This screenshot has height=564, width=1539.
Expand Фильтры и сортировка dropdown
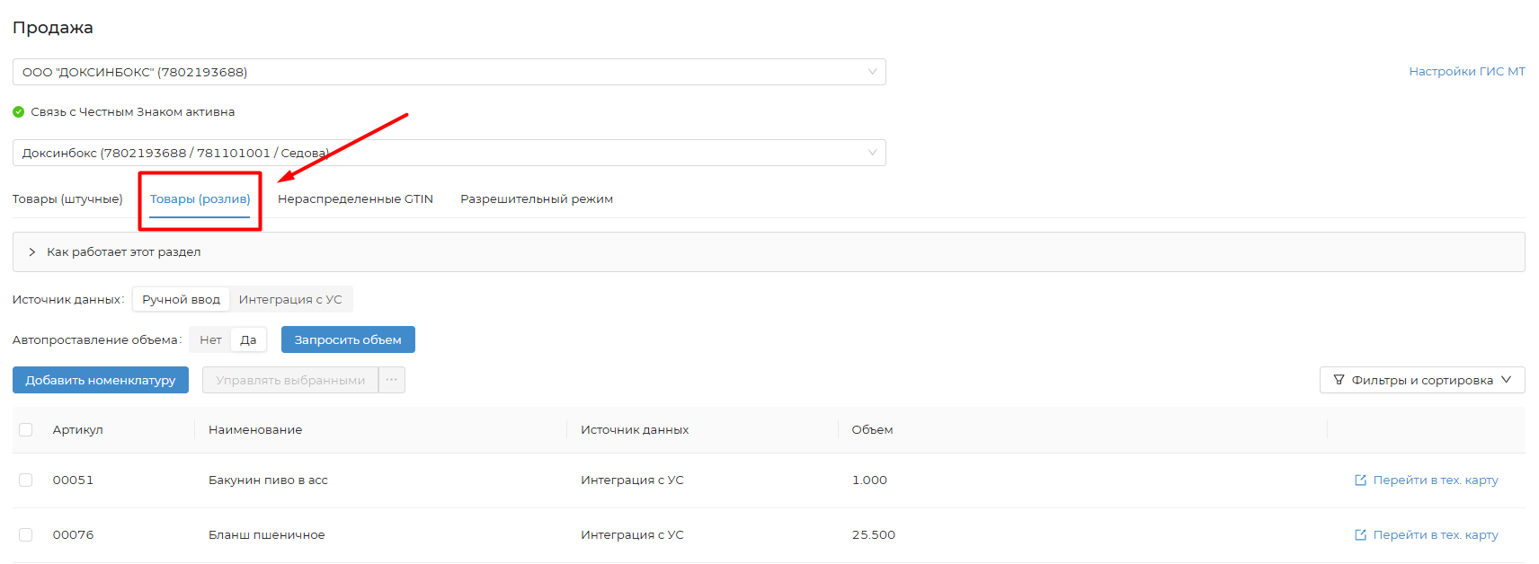[x=1421, y=380]
